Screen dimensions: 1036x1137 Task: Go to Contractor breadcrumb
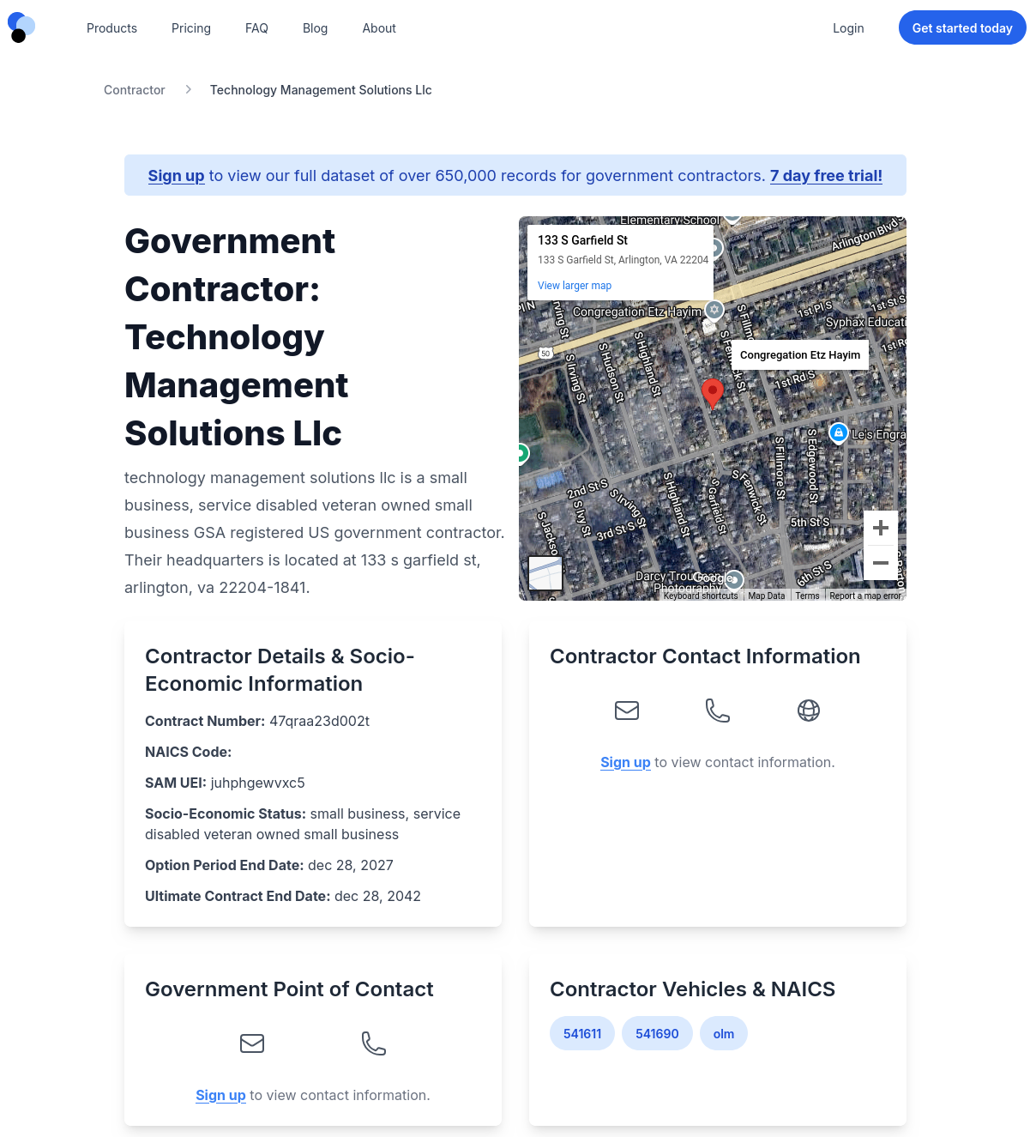134,90
